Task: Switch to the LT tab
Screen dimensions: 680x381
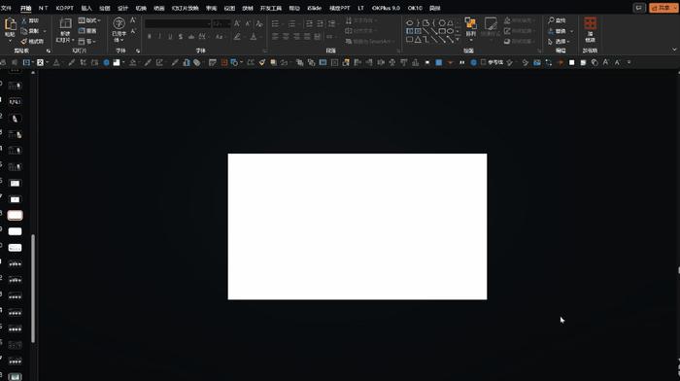Action: coord(360,8)
